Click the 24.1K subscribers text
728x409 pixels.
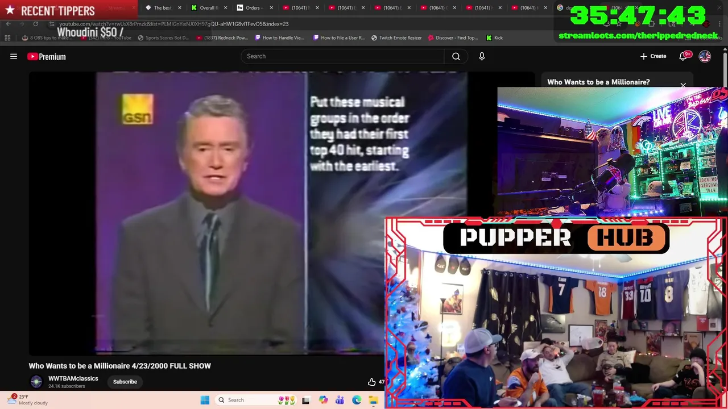(67, 386)
